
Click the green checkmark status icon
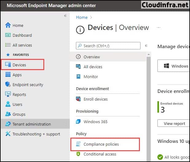[160, 157]
